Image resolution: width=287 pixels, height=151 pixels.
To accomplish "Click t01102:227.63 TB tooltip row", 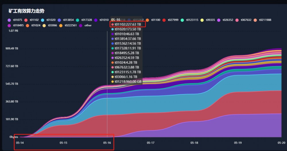I will (128, 24).
